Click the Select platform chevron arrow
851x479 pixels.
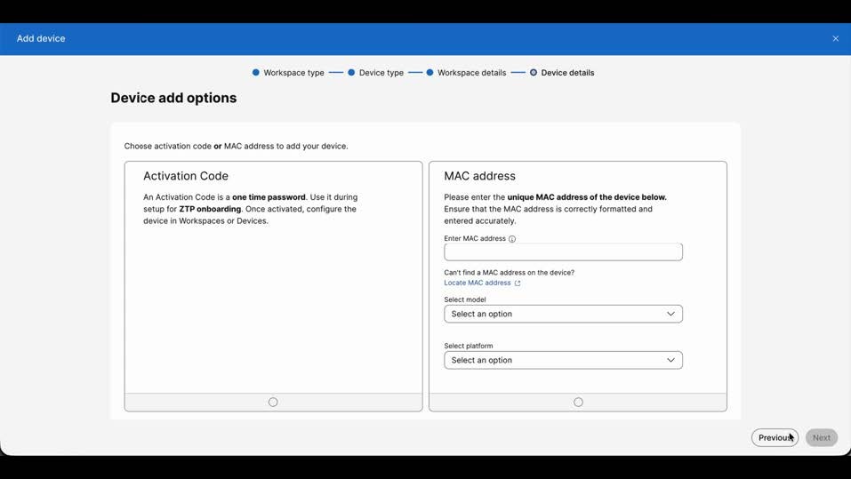click(670, 360)
